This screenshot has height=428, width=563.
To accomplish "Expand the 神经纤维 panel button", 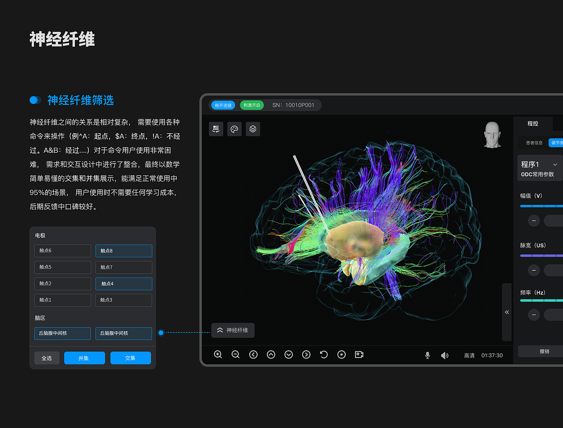I will (x=233, y=330).
